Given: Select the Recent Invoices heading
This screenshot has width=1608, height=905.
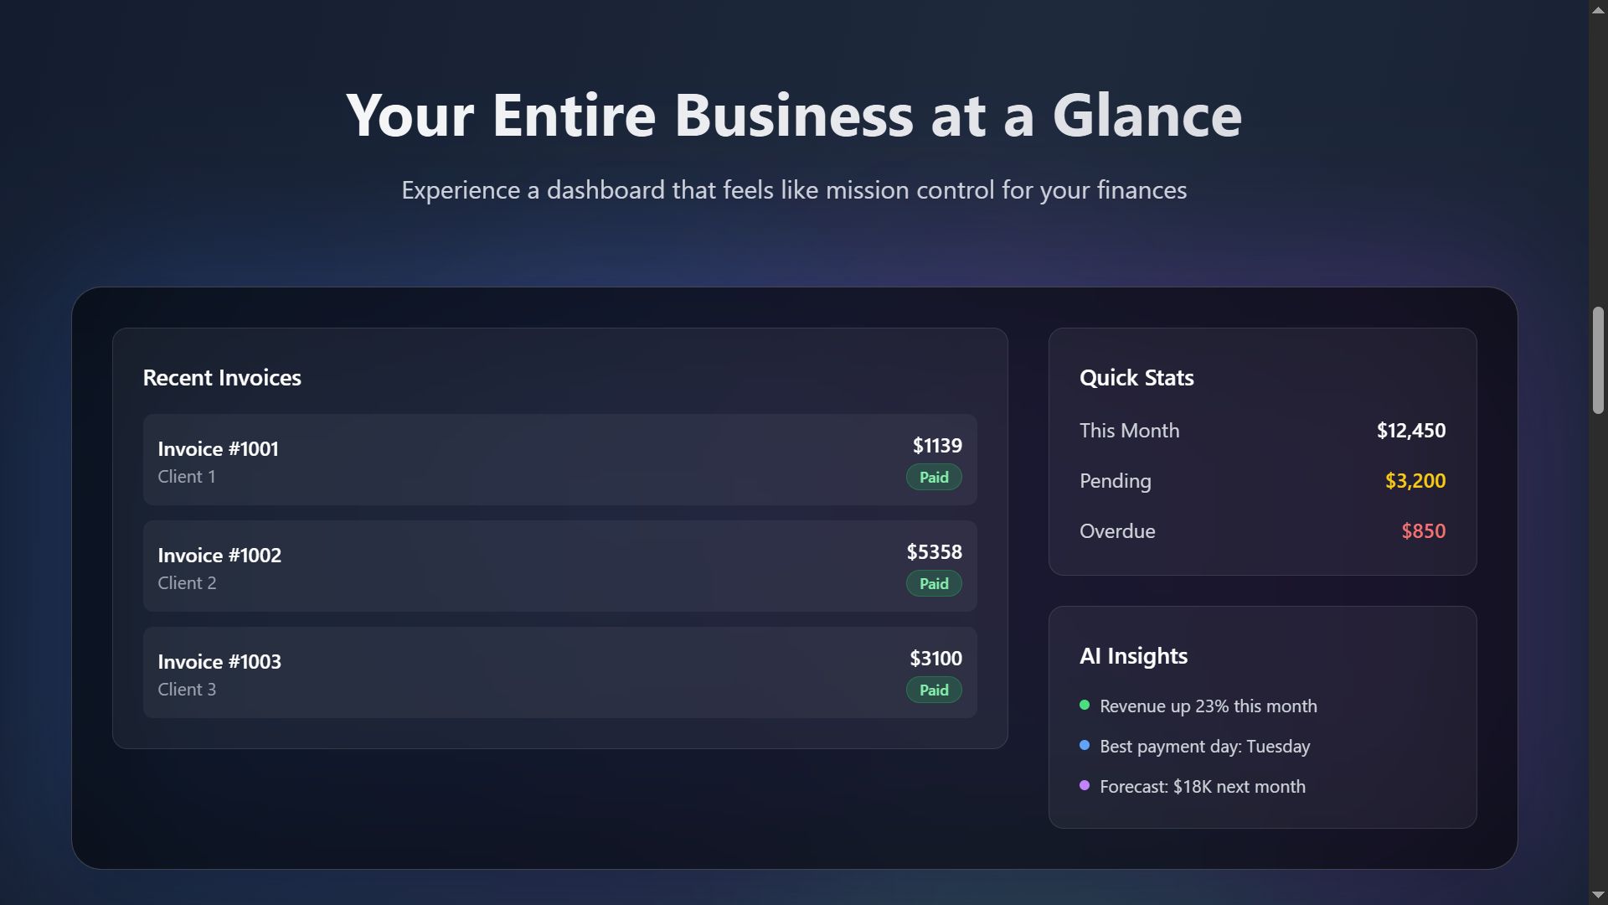Looking at the screenshot, I should [222, 378].
